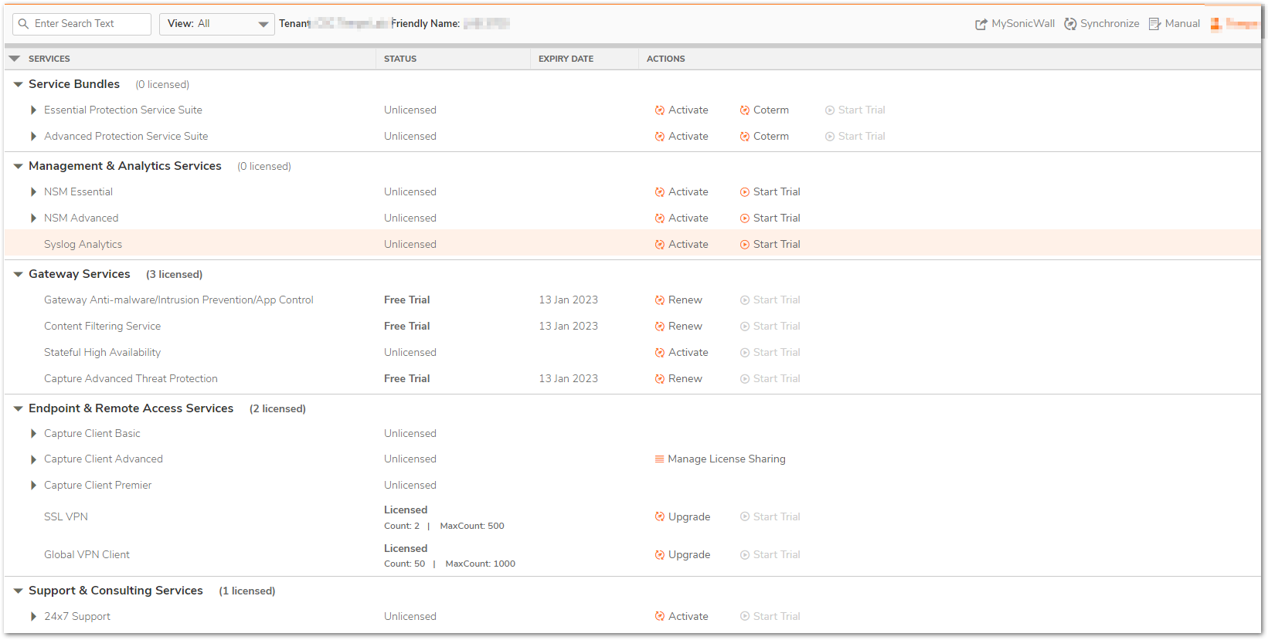Click the Enter Search Text field
Image resolution: width=1268 pixels, height=640 pixels.
pos(89,24)
